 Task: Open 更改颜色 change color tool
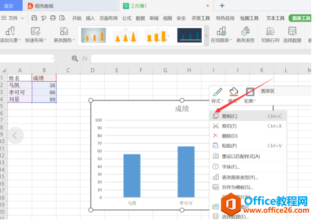(64, 34)
